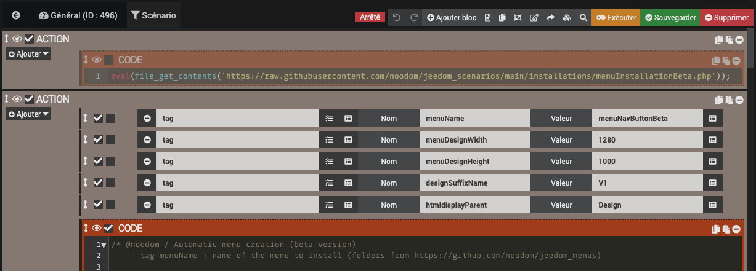Remove the first ACTION block
The height and width of the screenshot is (271, 756).
coord(739,40)
